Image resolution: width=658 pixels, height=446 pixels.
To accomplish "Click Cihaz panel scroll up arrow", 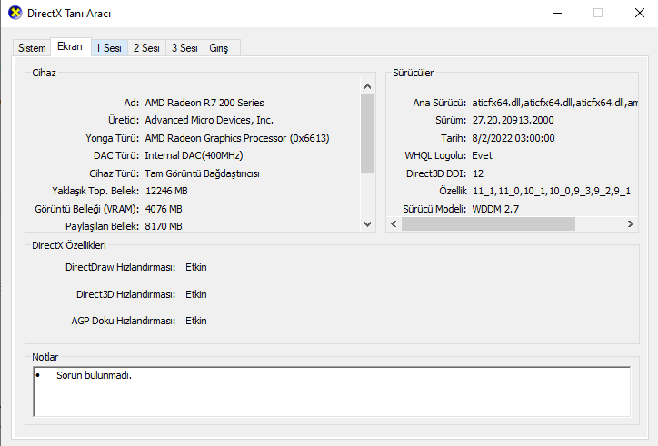I will click(367, 86).
